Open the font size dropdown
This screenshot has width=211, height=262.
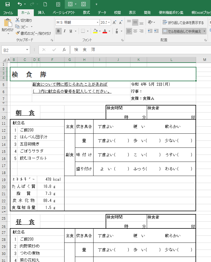tap(109, 22)
